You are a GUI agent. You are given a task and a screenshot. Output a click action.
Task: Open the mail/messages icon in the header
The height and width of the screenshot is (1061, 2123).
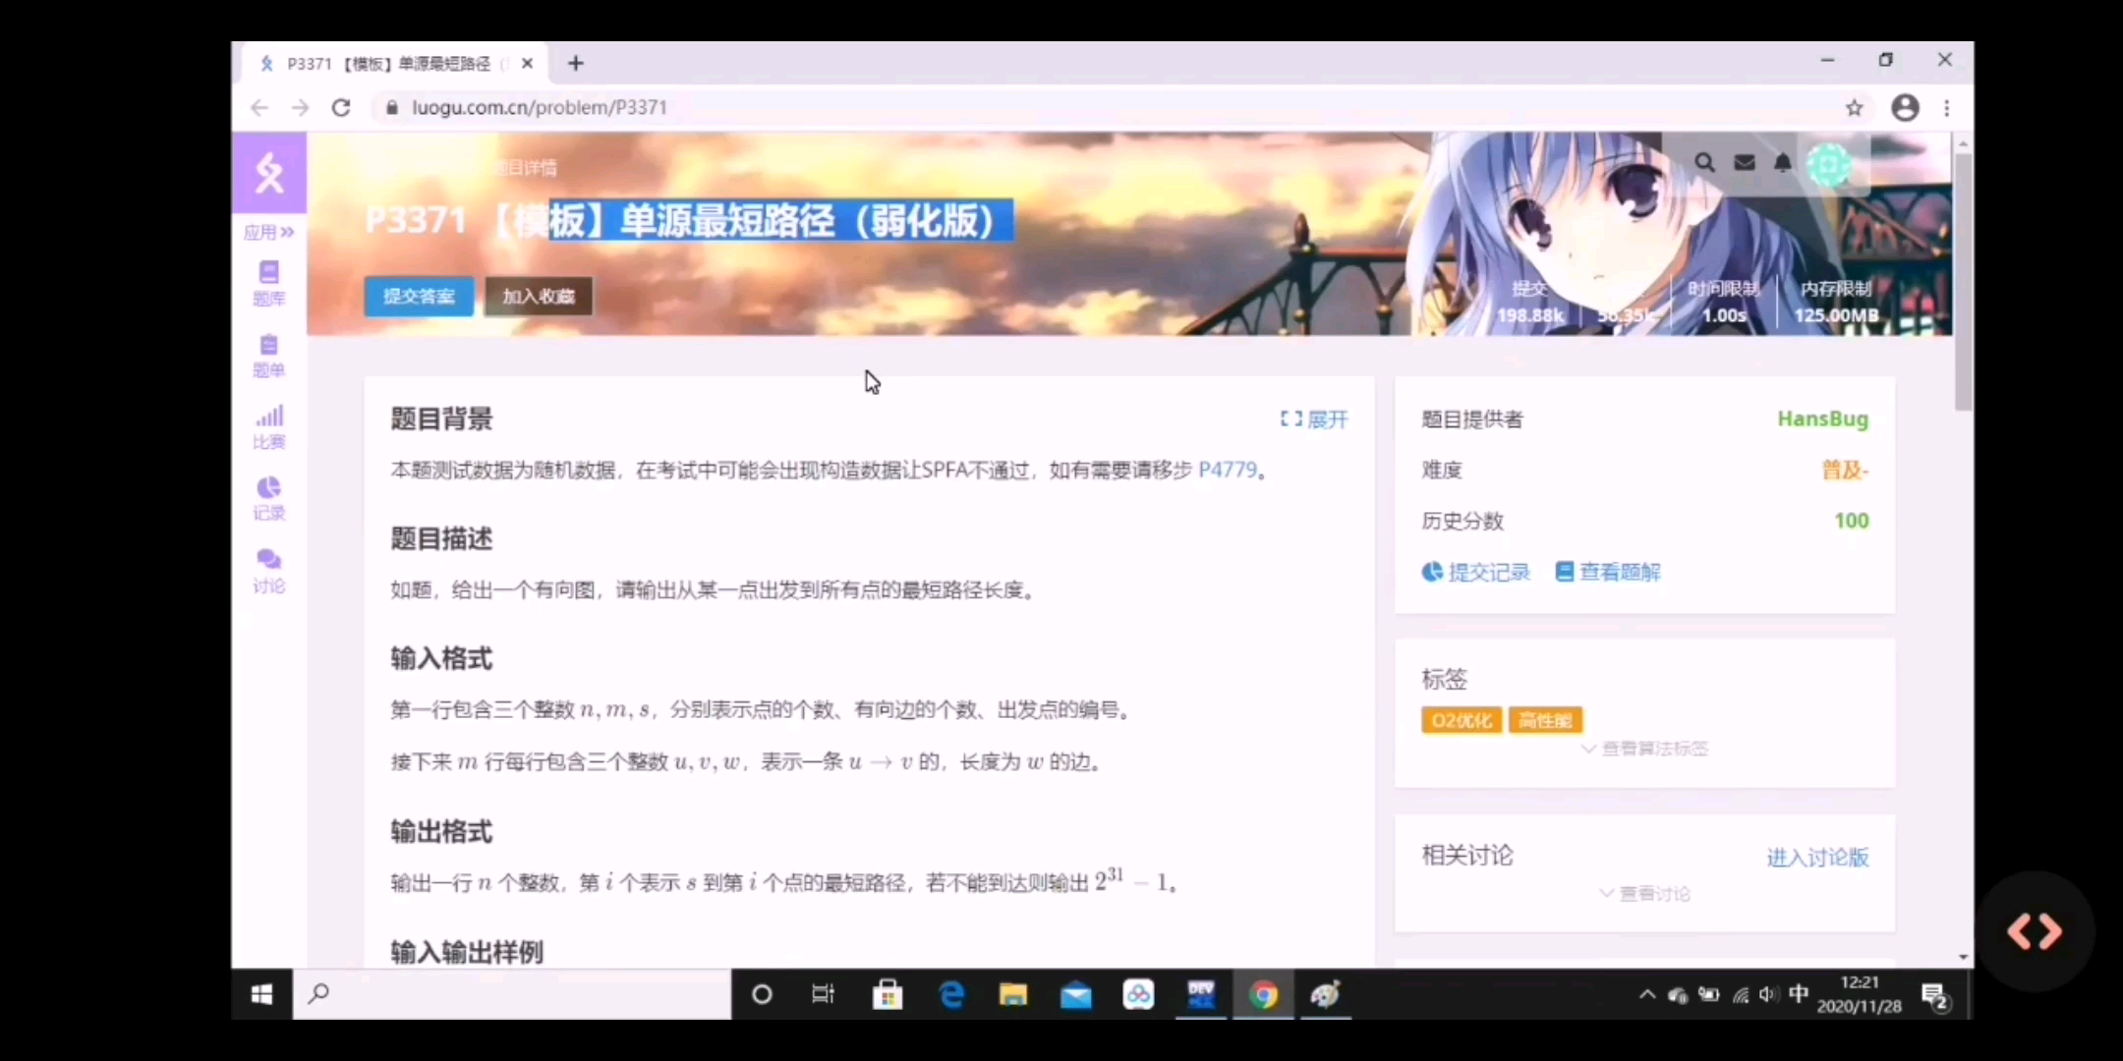1745,163
